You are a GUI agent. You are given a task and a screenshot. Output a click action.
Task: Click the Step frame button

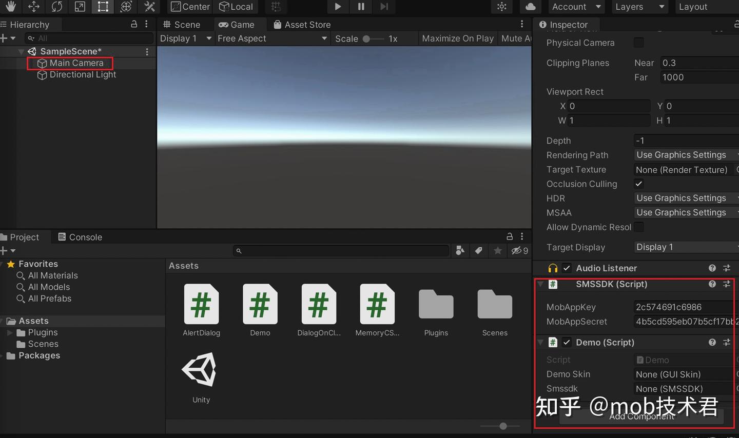[384, 7]
